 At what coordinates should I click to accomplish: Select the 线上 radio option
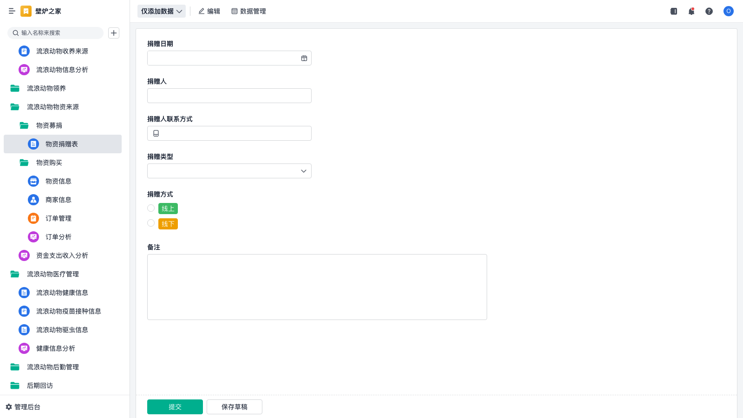click(x=151, y=208)
